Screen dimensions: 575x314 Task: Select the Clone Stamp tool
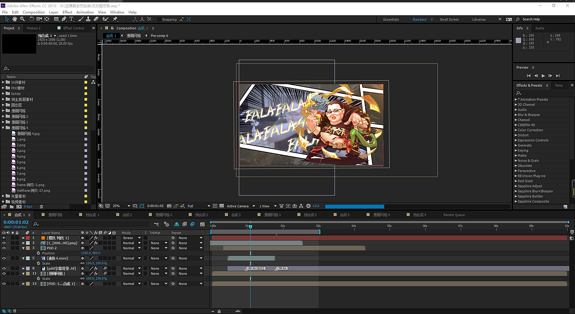[88, 19]
